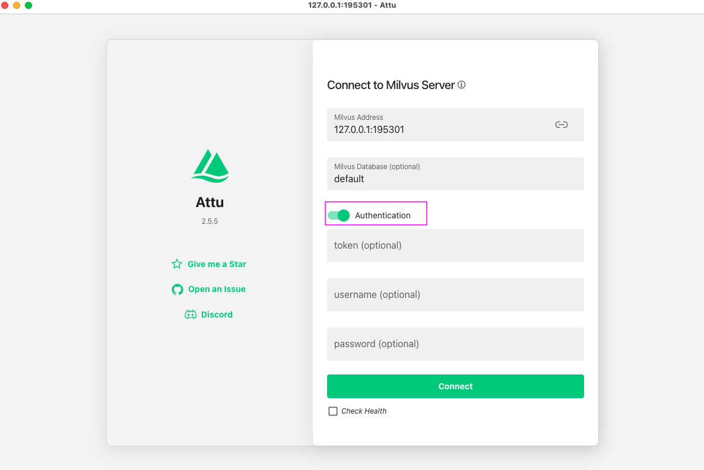This screenshot has width=704, height=470.
Task: Open the Open an Issue link
Action: (217, 289)
